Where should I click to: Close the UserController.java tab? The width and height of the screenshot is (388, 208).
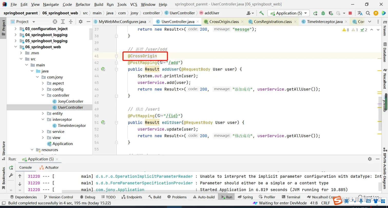(198, 22)
